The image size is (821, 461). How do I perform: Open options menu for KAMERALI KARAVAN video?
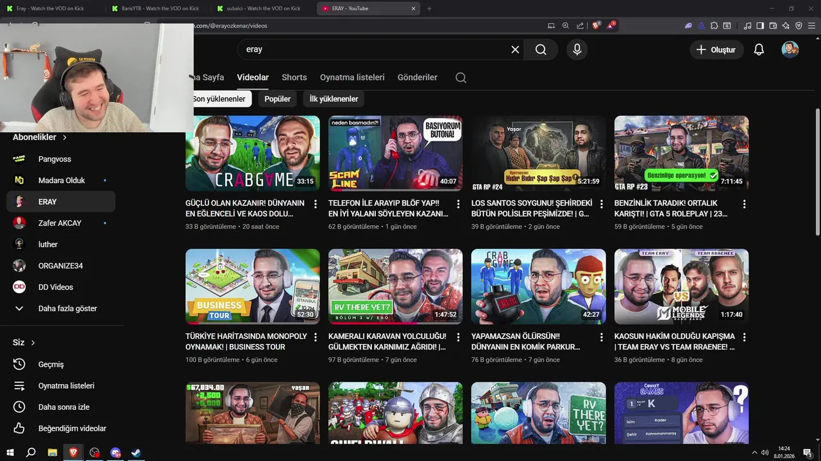(458, 337)
